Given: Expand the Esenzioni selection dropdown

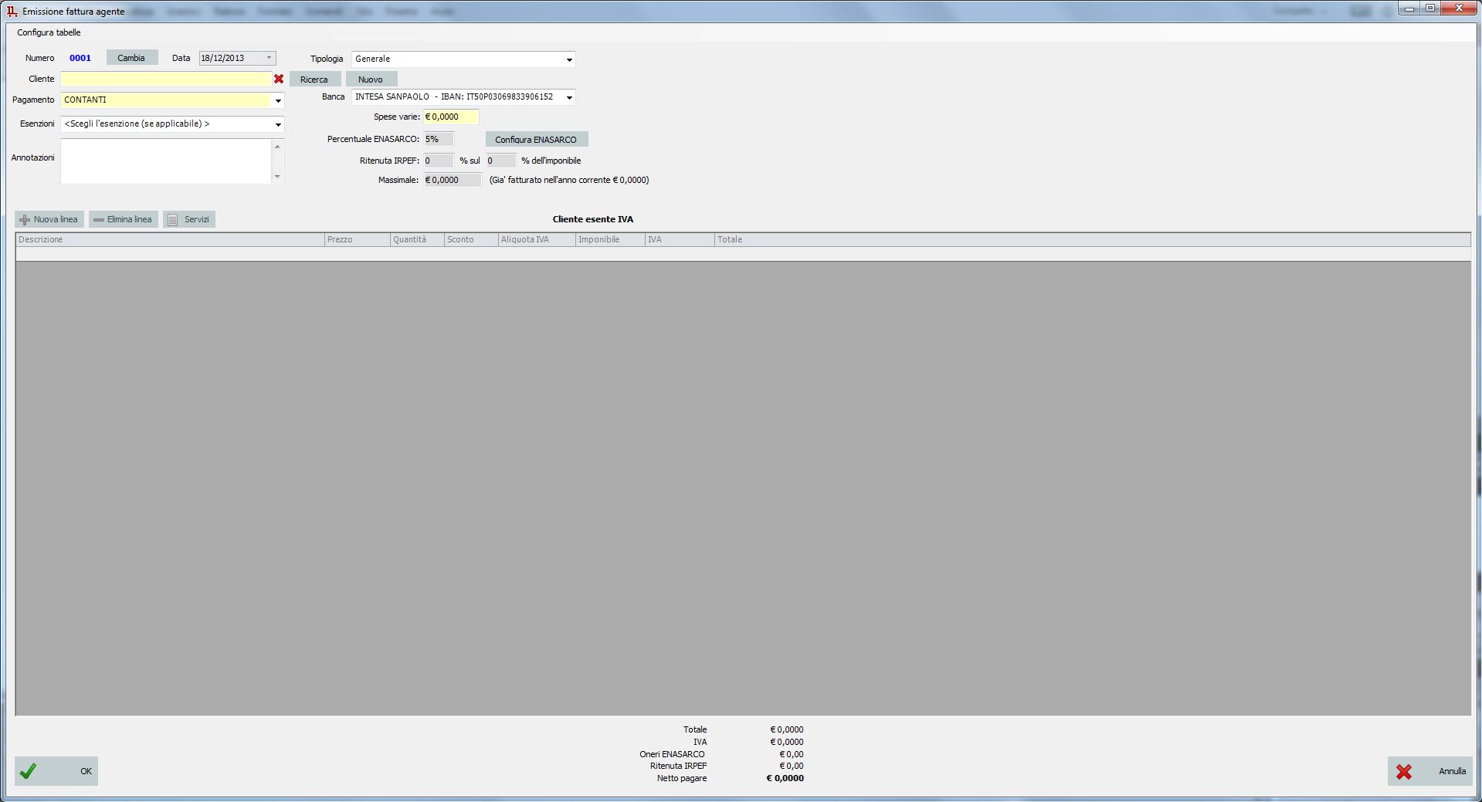Looking at the screenshot, I should coord(278,124).
